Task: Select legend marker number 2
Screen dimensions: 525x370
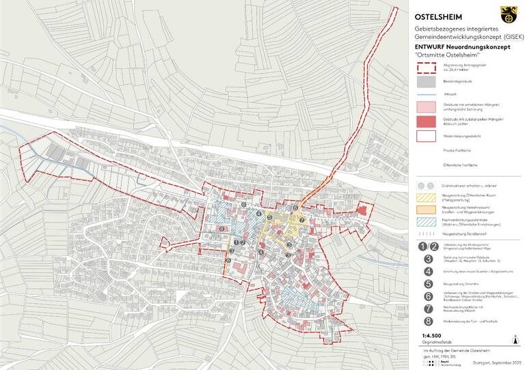Action: pyautogui.click(x=433, y=246)
